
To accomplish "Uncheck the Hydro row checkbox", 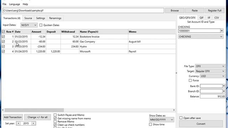I will [x=3, y=47].
